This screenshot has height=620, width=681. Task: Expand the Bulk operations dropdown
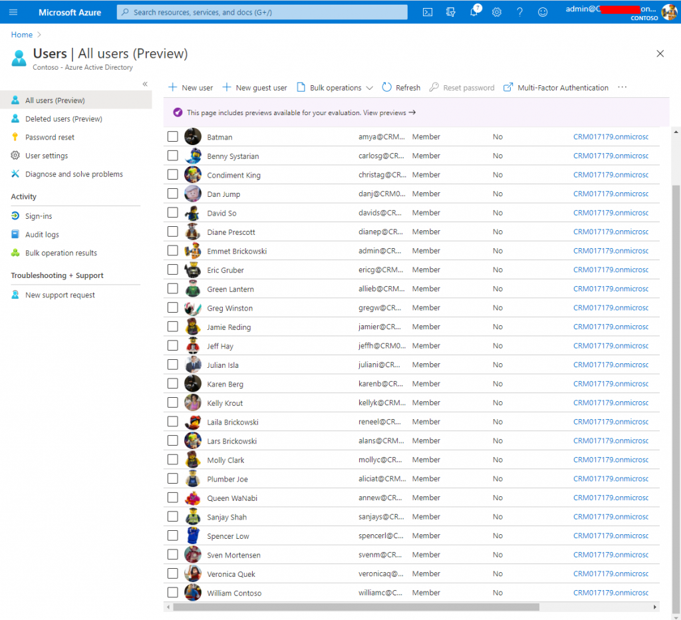point(335,87)
